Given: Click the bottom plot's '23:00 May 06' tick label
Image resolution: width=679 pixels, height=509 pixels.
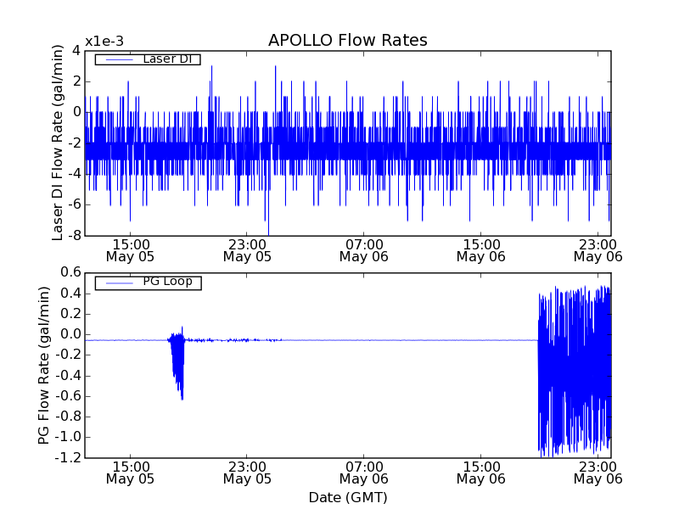Looking at the screenshot, I should [598, 473].
